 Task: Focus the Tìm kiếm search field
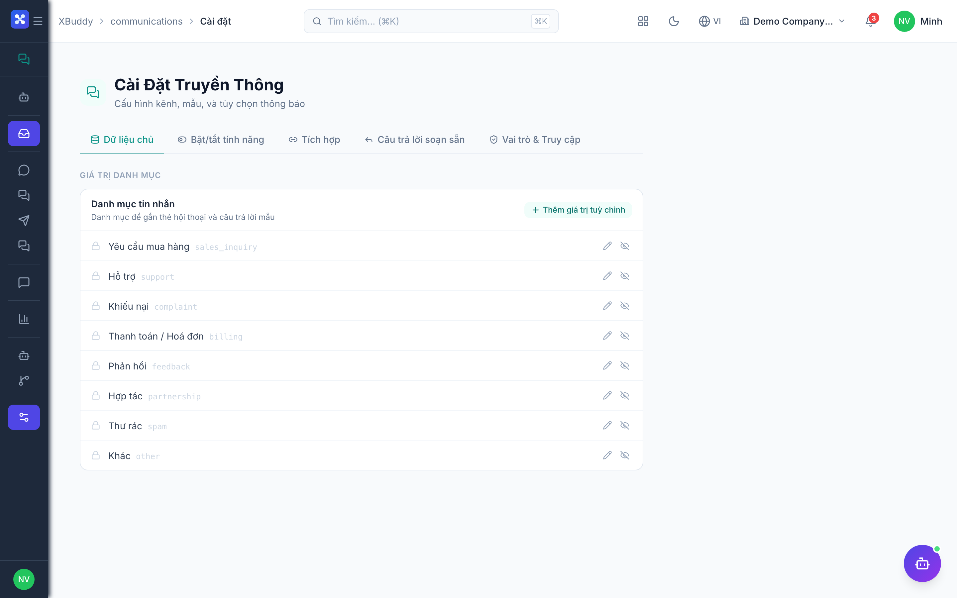(431, 21)
